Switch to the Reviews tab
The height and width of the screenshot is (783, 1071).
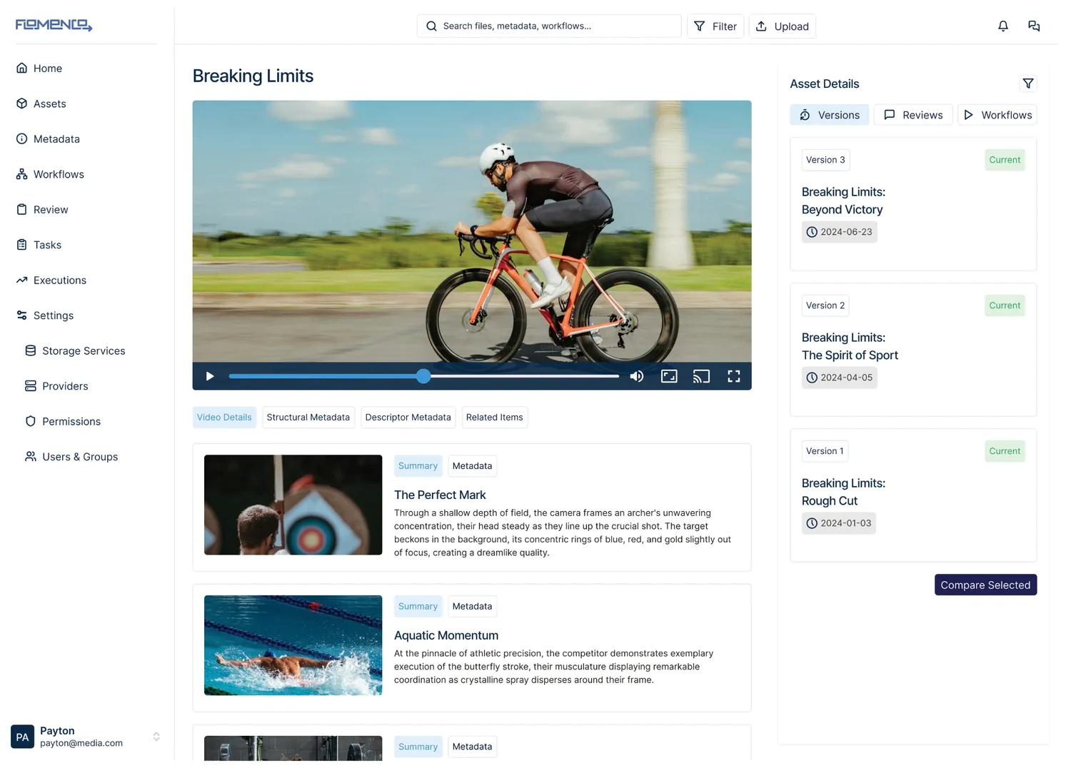(x=913, y=115)
